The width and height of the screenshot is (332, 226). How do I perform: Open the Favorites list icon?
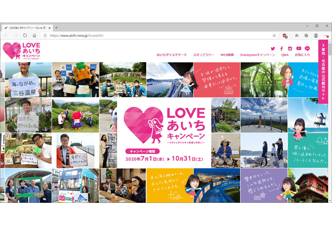click(x=297, y=36)
